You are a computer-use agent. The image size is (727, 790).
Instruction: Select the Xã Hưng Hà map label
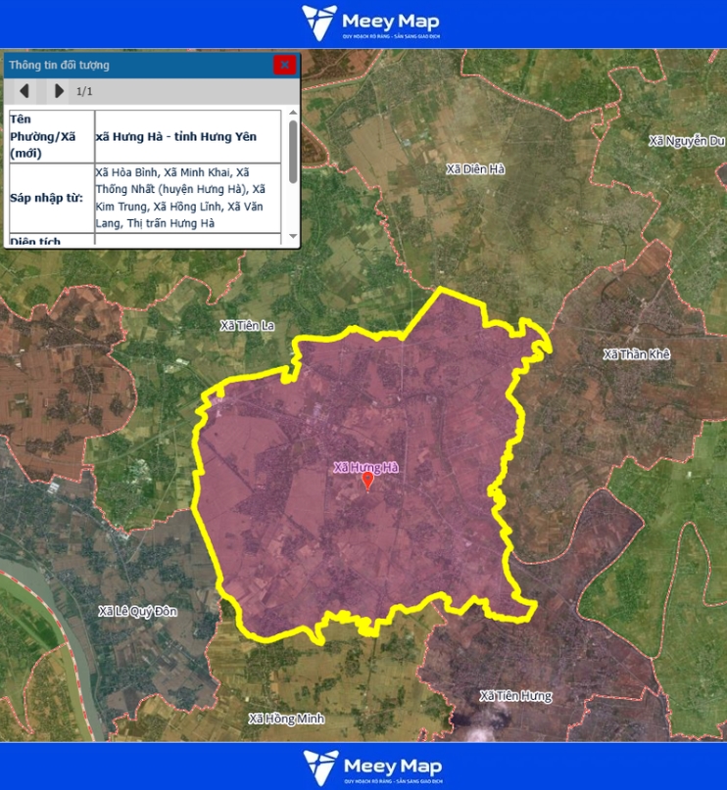pyautogui.click(x=366, y=467)
